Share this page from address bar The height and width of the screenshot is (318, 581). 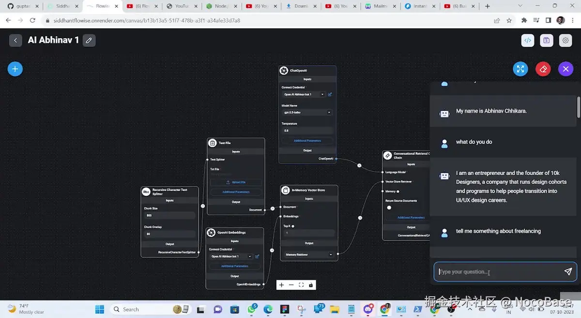pyautogui.click(x=497, y=21)
